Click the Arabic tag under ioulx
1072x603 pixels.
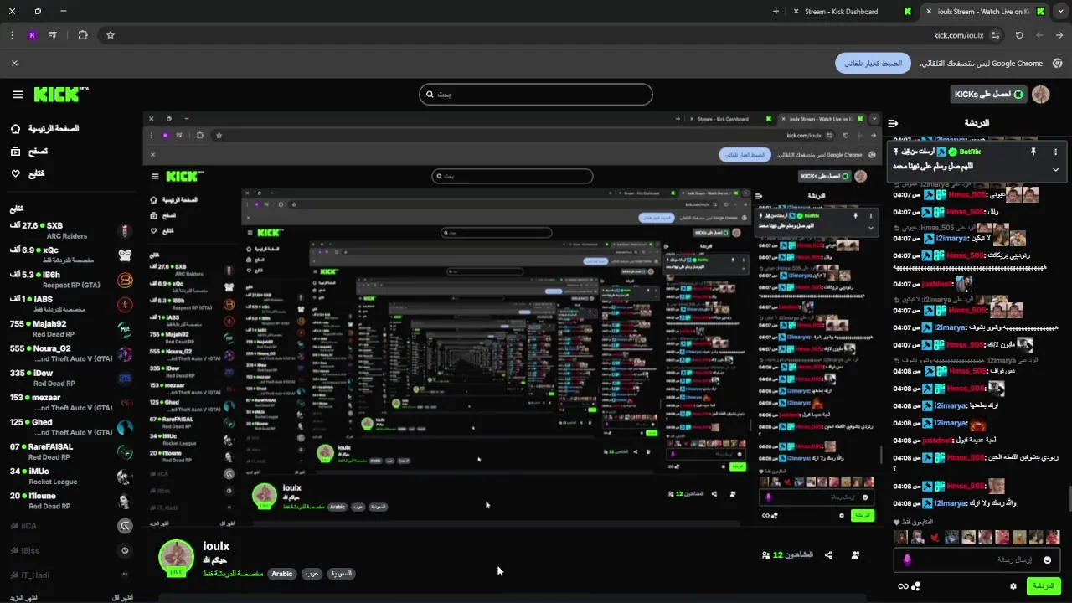282,574
